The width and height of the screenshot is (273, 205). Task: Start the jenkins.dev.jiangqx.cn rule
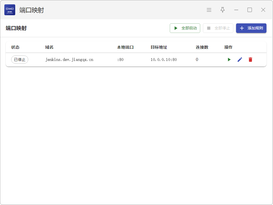pyautogui.click(x=229, y=60)
